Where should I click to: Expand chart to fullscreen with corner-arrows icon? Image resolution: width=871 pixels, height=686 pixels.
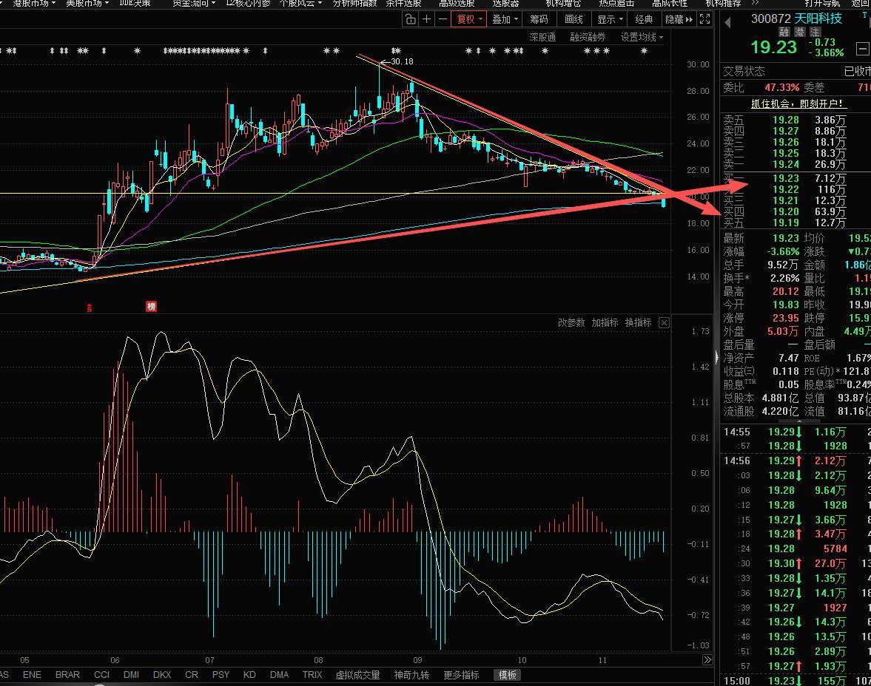click(x=705, y=19)
